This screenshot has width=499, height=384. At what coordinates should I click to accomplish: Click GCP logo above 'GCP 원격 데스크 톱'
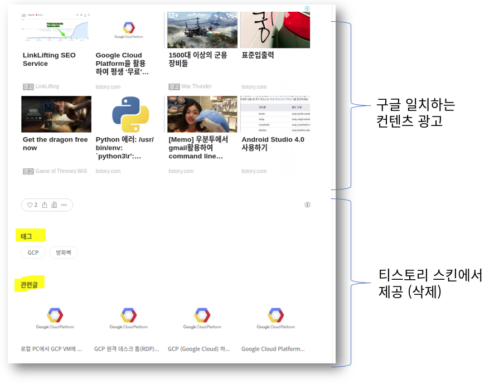pyautogui.click(x=129, y=318)
